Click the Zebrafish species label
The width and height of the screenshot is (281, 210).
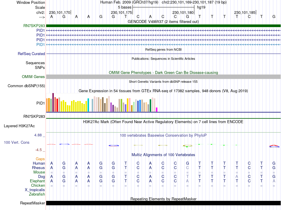point(37,194)
